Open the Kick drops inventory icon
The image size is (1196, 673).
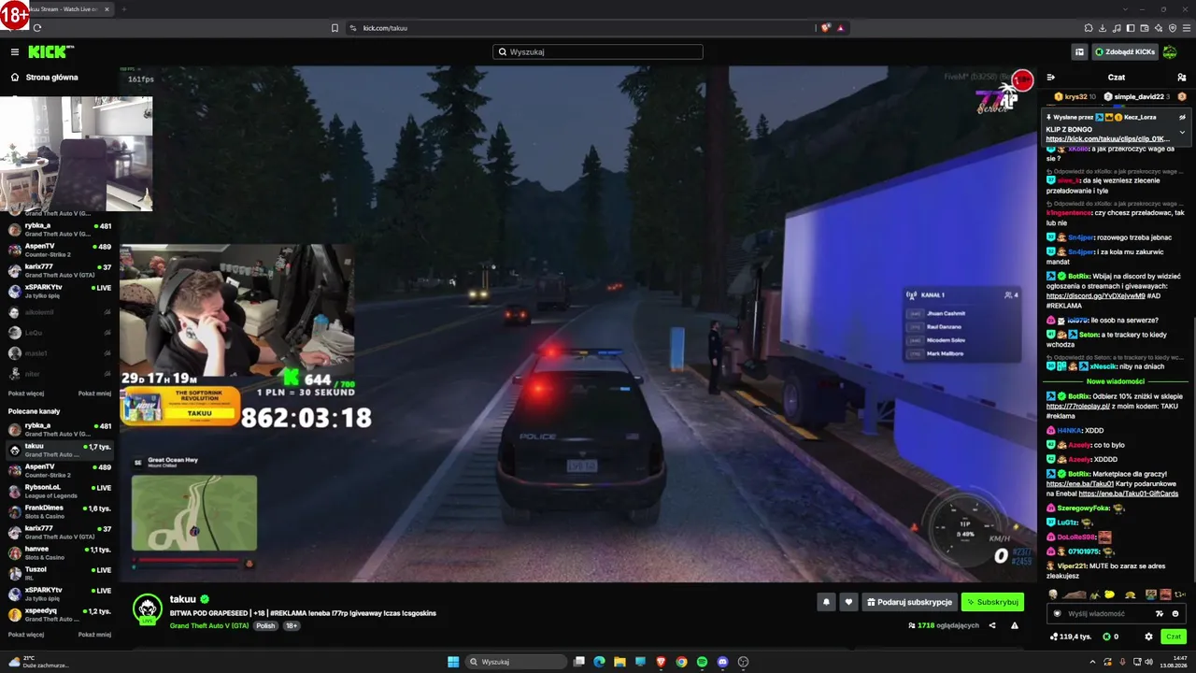click(x=1079, y=52)
